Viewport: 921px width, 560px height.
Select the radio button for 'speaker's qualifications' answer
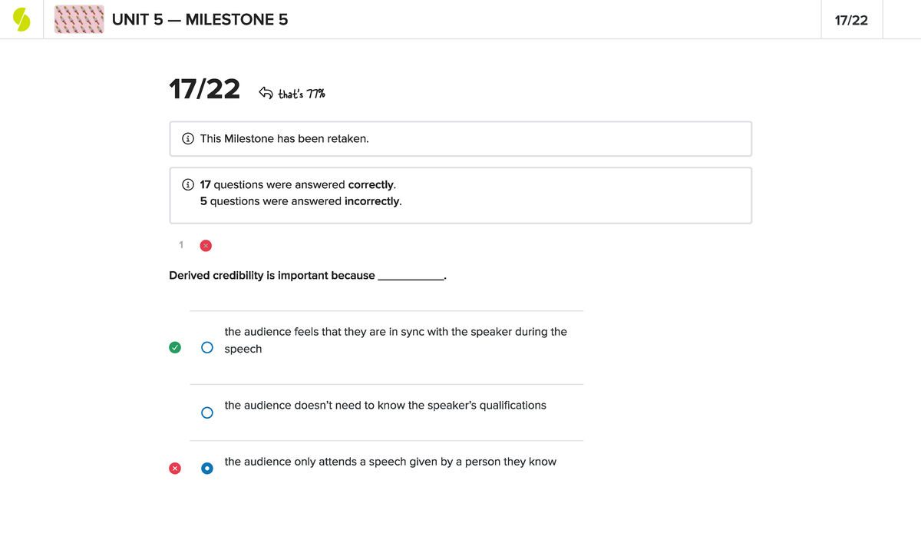(206, 413)
